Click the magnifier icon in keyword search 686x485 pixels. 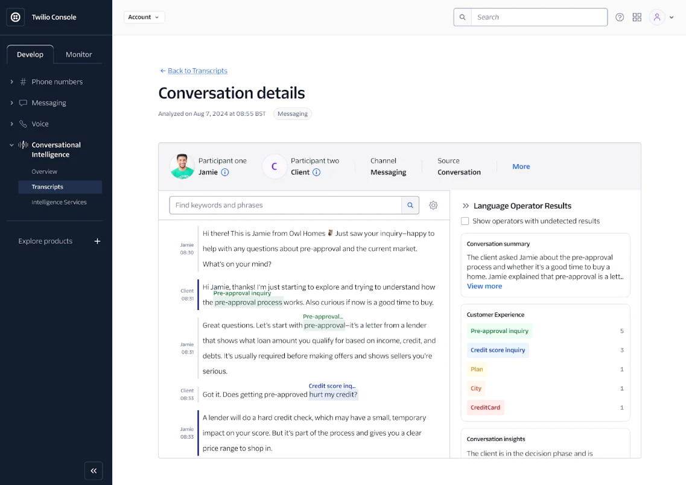[410, 205]
